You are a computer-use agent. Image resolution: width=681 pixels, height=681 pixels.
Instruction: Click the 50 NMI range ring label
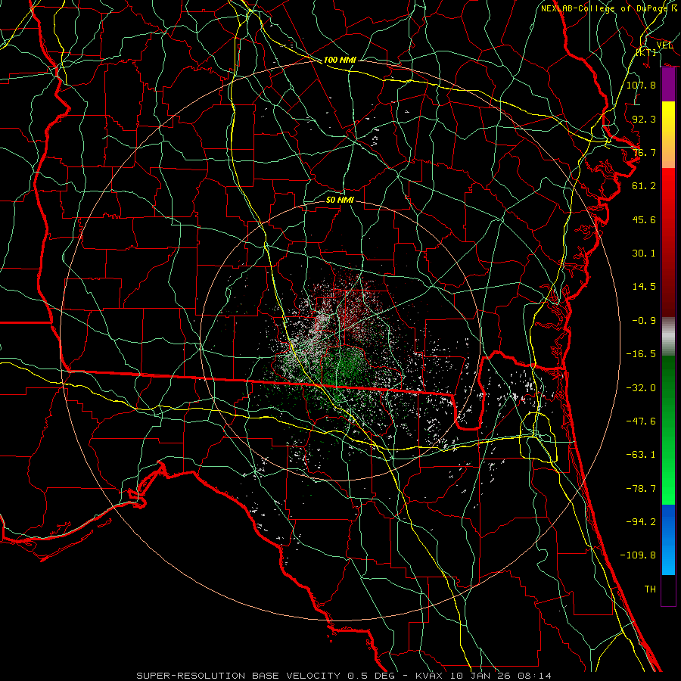340,200
